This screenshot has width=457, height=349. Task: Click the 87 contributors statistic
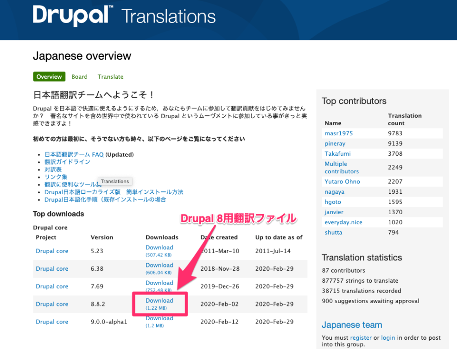pyautogui.click(x=343, y=271)
